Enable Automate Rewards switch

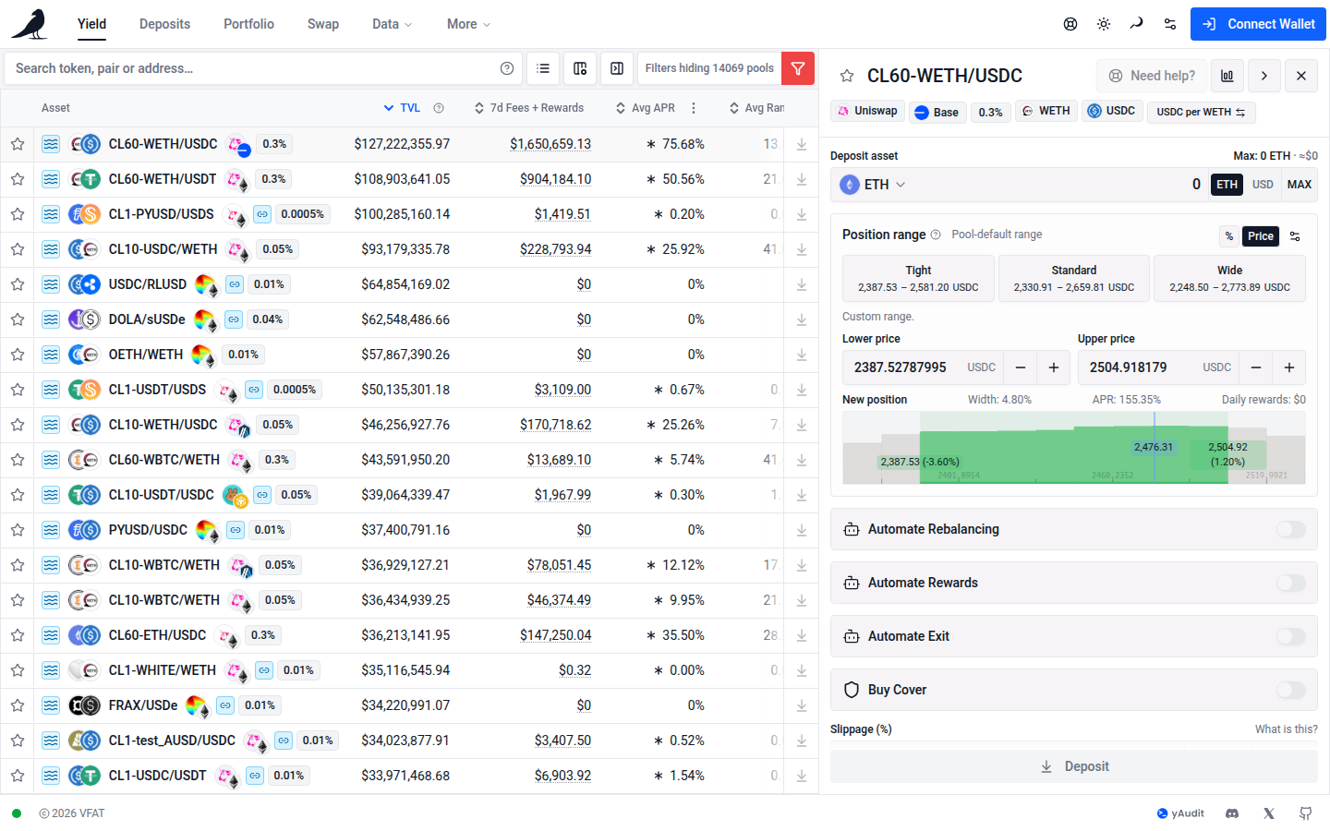tap(1291, 583)
